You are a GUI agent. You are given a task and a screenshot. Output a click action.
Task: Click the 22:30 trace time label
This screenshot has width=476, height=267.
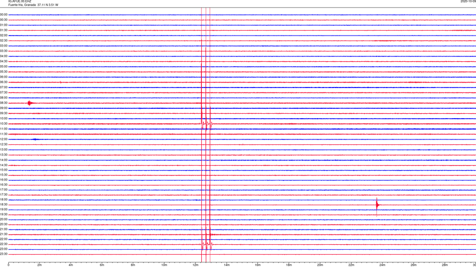pos(3,244)
